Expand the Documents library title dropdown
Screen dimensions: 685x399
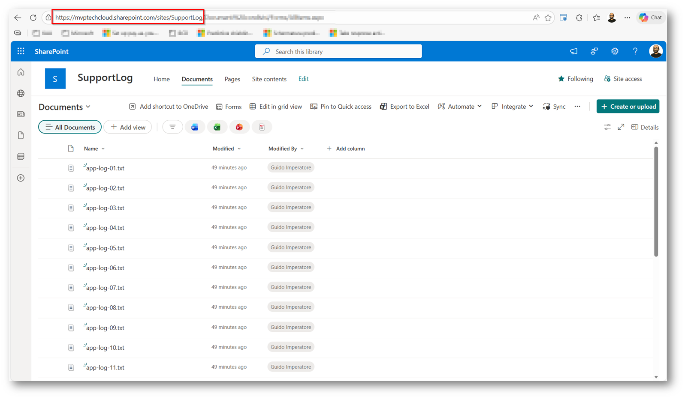(x=64, y=107)
